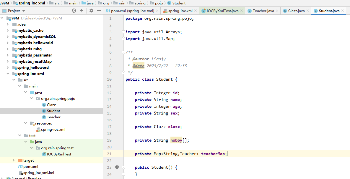Viewport: 350px width, 179px height.
Task: Click the target folder orange icon
Action: tap(20, 160)
